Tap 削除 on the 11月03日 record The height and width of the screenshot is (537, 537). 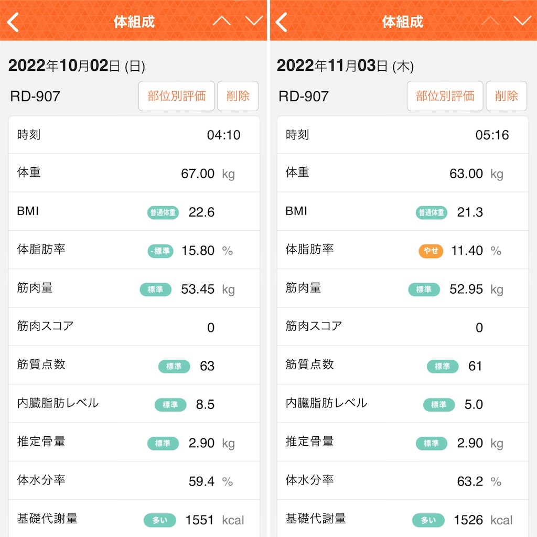[x=507, y=96]
